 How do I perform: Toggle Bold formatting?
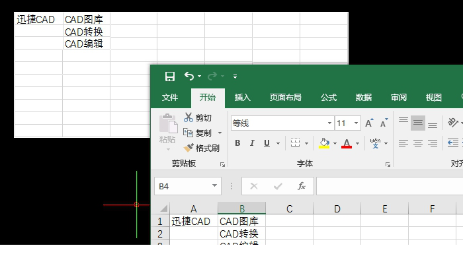coord(237,143)
